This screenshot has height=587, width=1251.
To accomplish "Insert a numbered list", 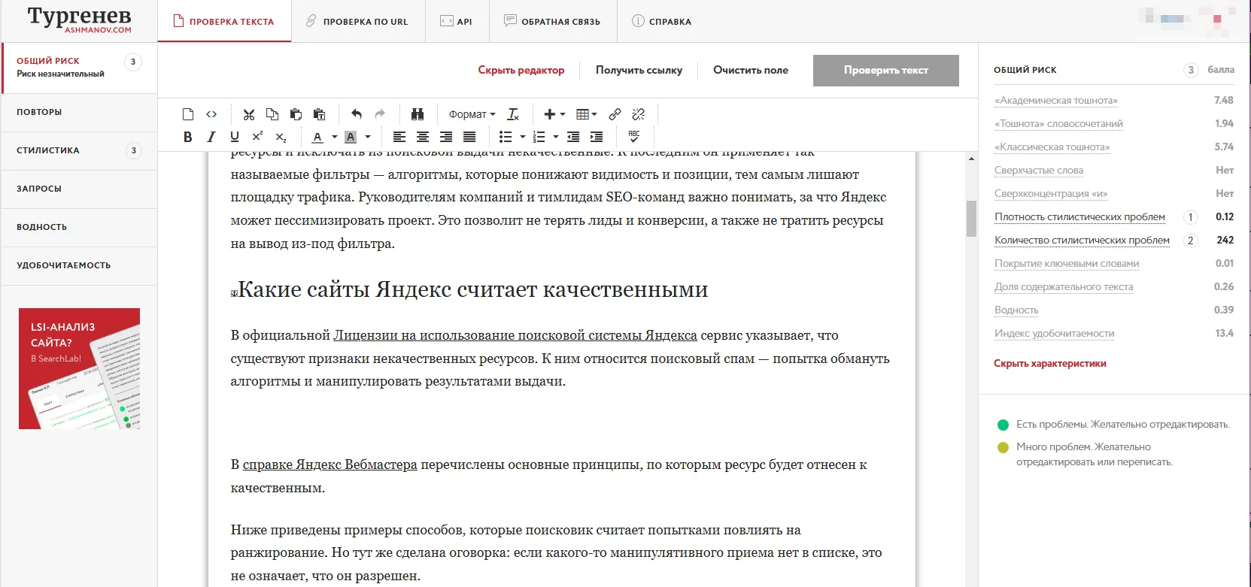I will (x=539, y=137).
